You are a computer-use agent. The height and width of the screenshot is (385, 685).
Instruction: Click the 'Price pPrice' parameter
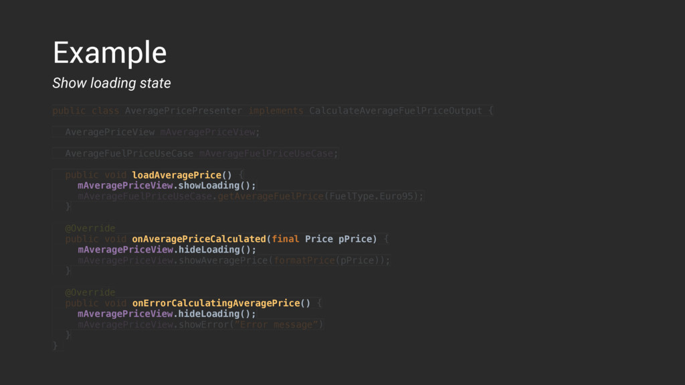tap(338, 239)
